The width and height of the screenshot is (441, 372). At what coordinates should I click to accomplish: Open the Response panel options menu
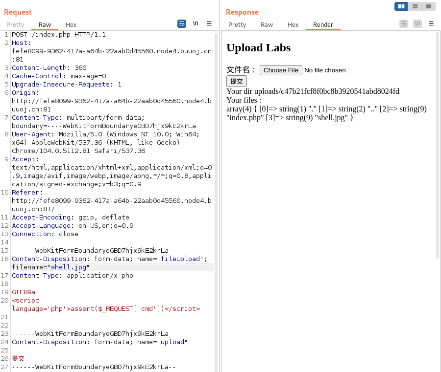[431, 23]
